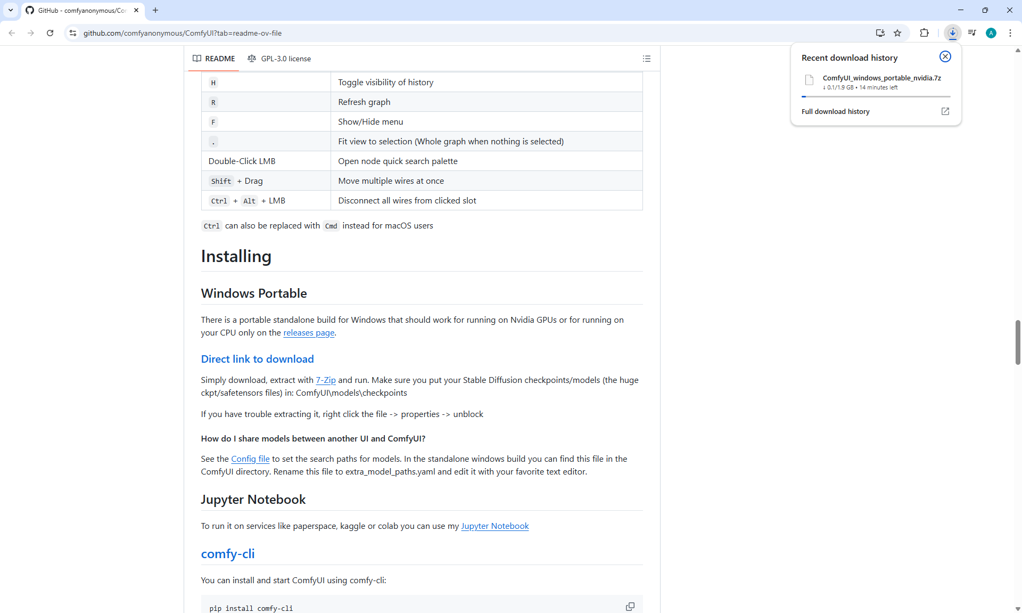Image resolution: width=1022 pixels, height=613 pixels.
Task: Expand the tab search dropdown
Action: coord(10,10)
